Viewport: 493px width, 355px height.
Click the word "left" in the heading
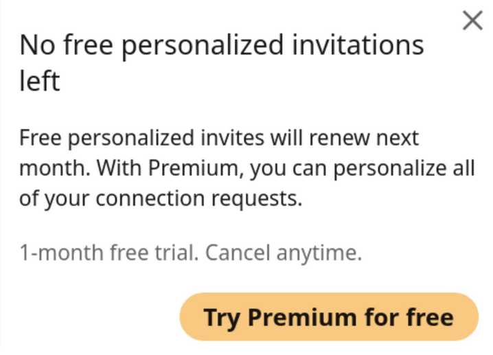pos(39,81)
